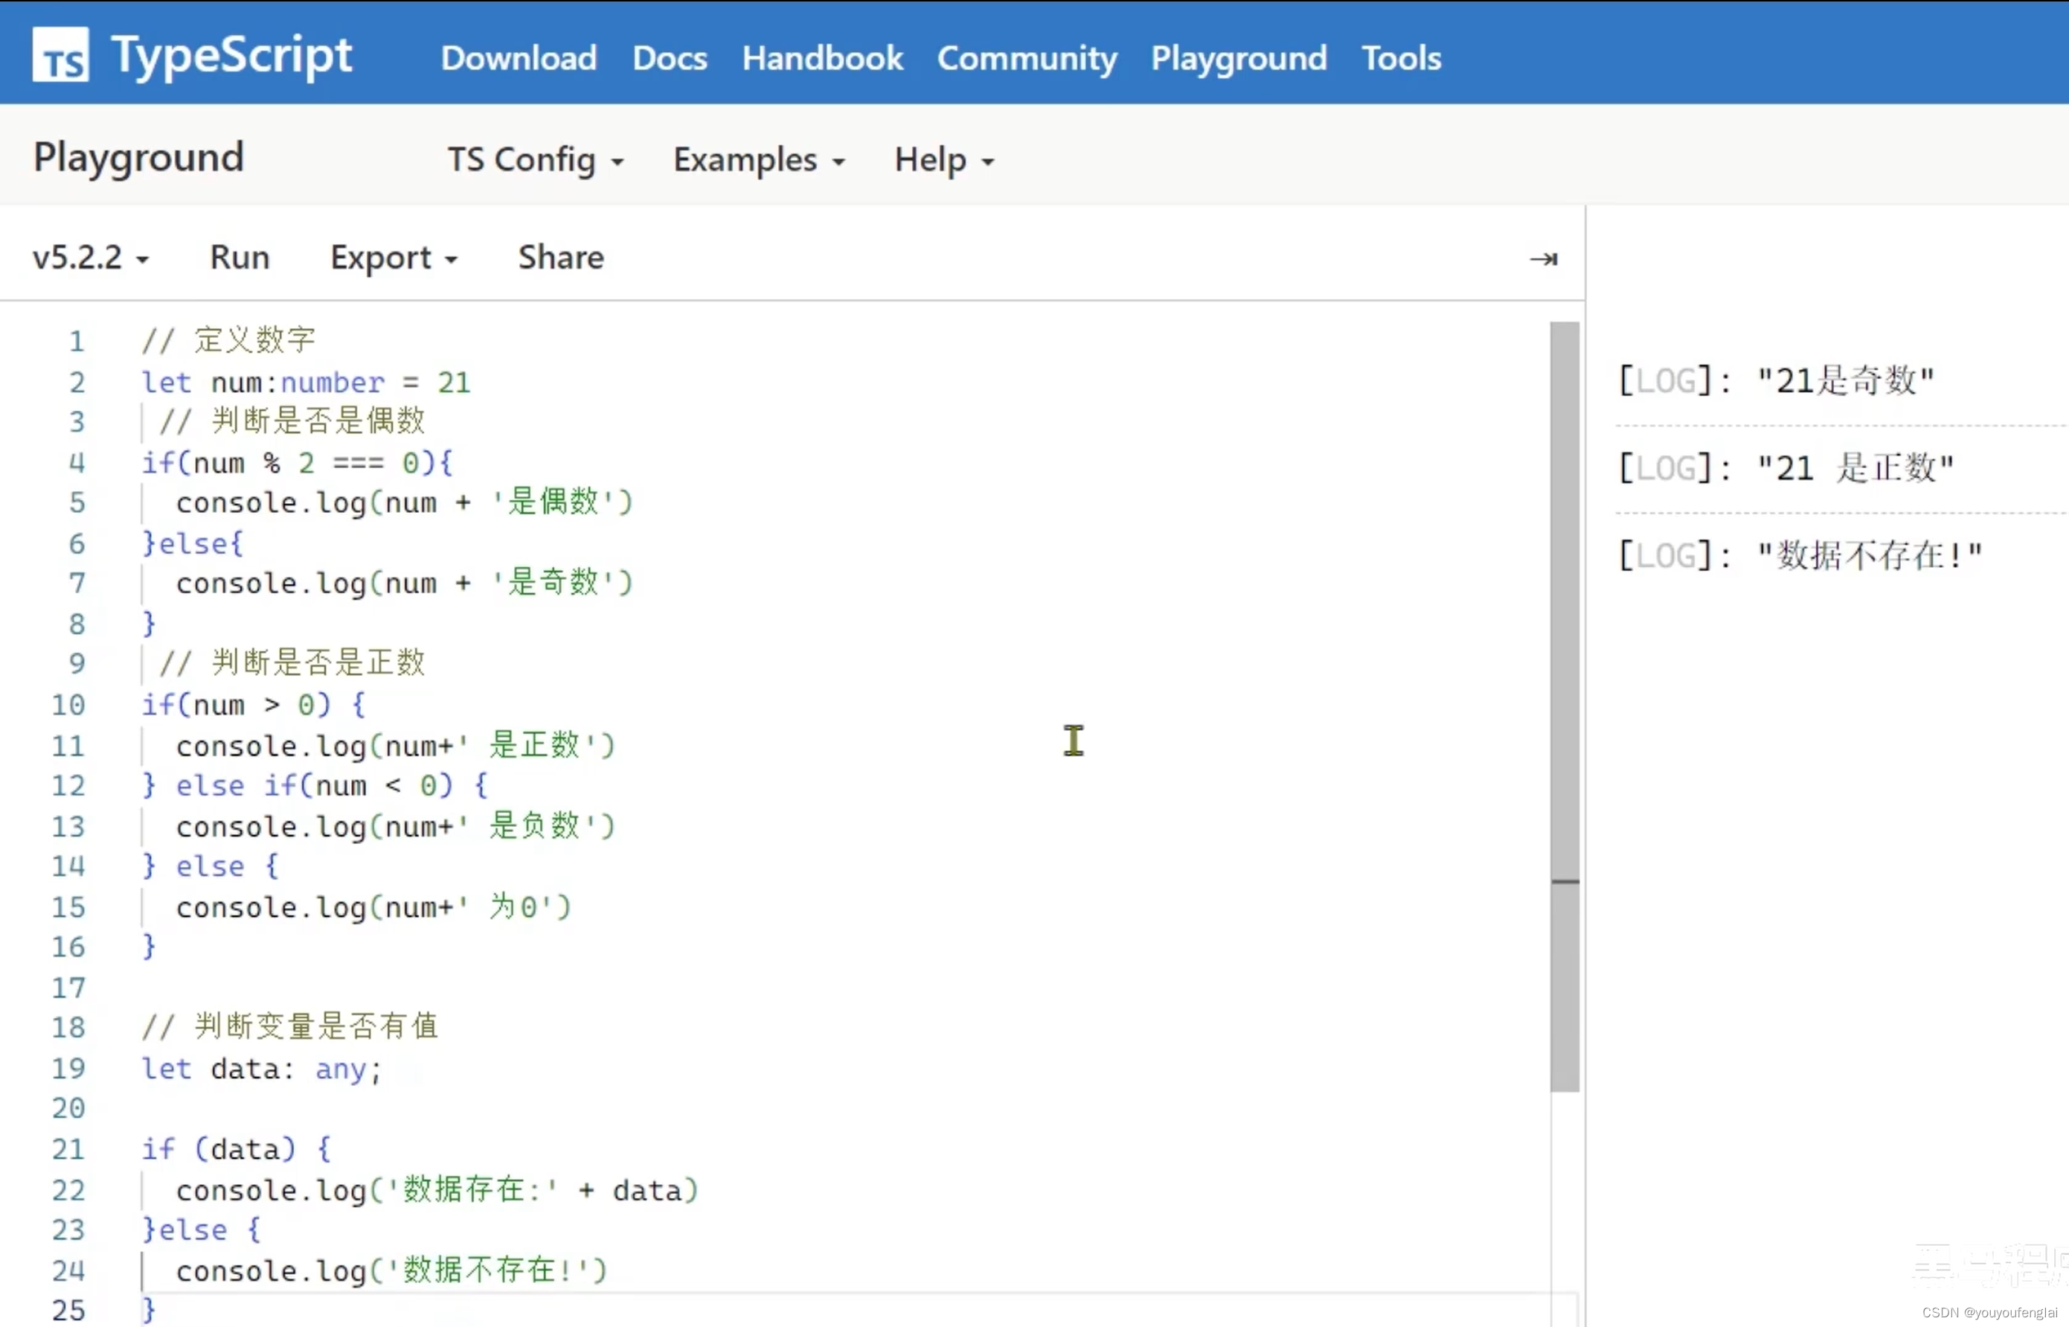
Task: Click the Share button
Action: (x=559, y=256)
